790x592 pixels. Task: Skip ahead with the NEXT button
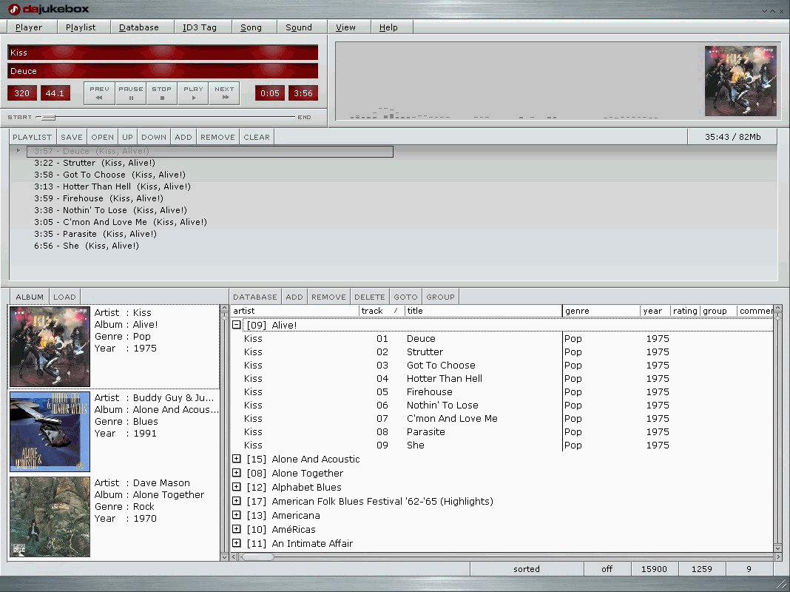[x=224, y=93]
